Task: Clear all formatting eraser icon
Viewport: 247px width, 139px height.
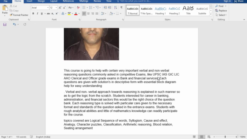Action: coord(78,8)
